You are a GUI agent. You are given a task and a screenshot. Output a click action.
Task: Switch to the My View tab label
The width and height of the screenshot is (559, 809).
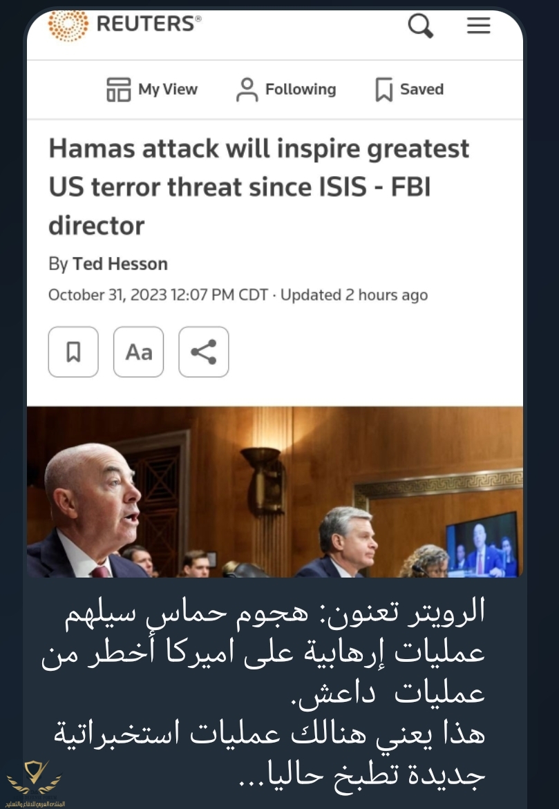(168, 89)
